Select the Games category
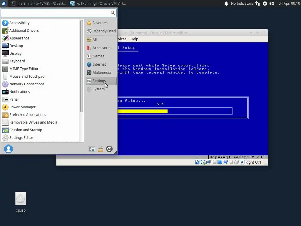301x226 pixels. click(101, 56)
